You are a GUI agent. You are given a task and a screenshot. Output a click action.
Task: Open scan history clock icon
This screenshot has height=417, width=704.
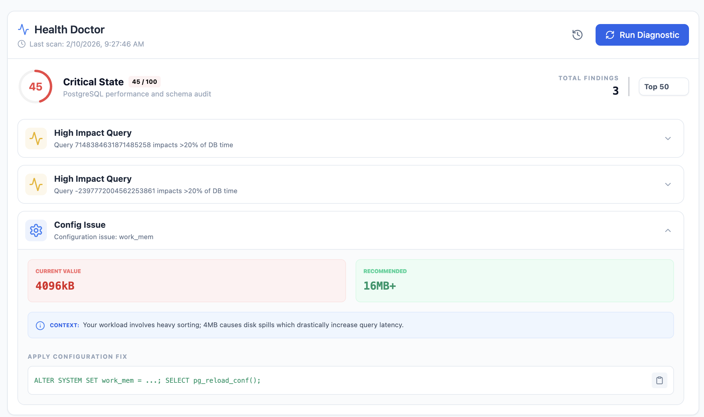(x=577, y=35)
